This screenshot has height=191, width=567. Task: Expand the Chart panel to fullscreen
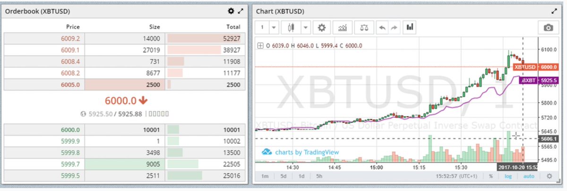click(554, 10)
